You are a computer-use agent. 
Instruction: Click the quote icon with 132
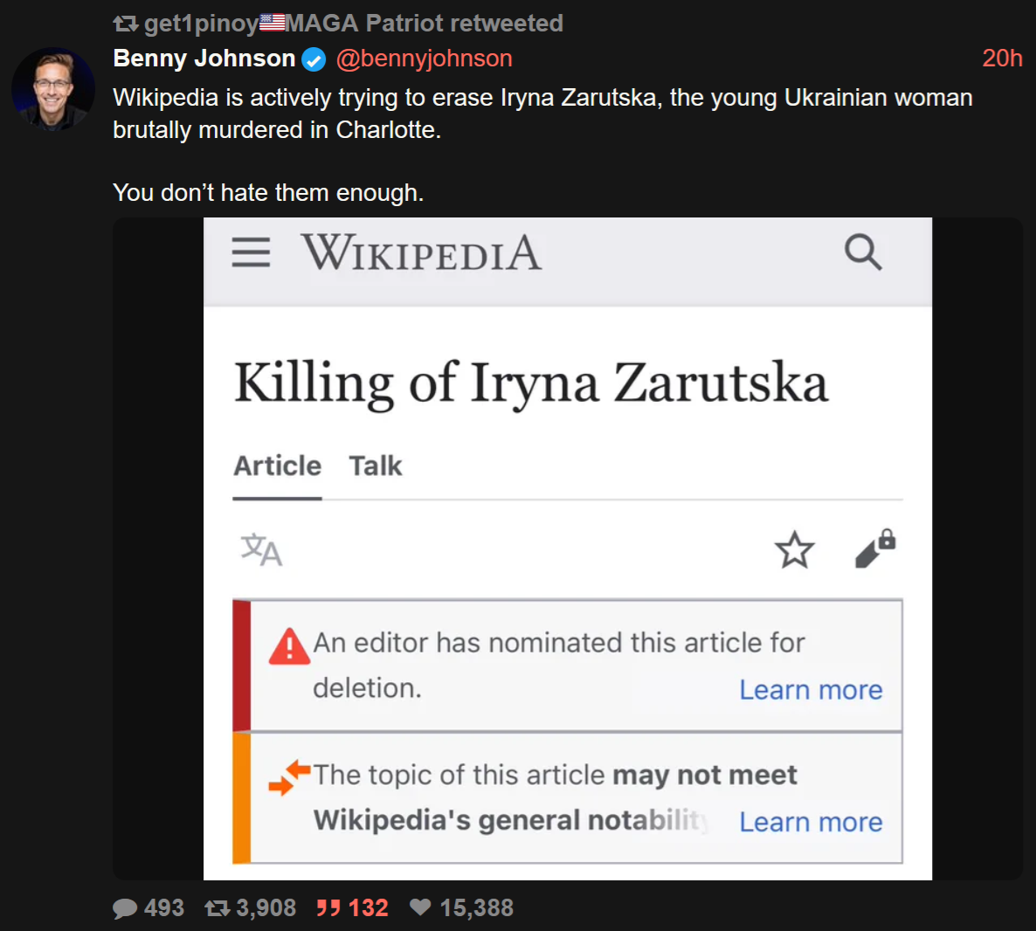pos(328,908)
